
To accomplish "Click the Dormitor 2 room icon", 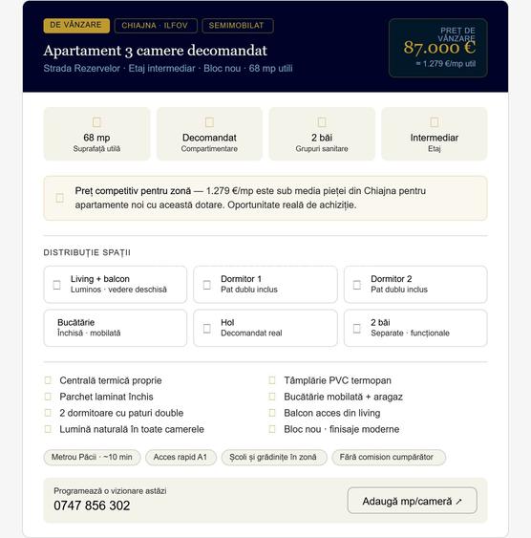I will click(357, 285).
